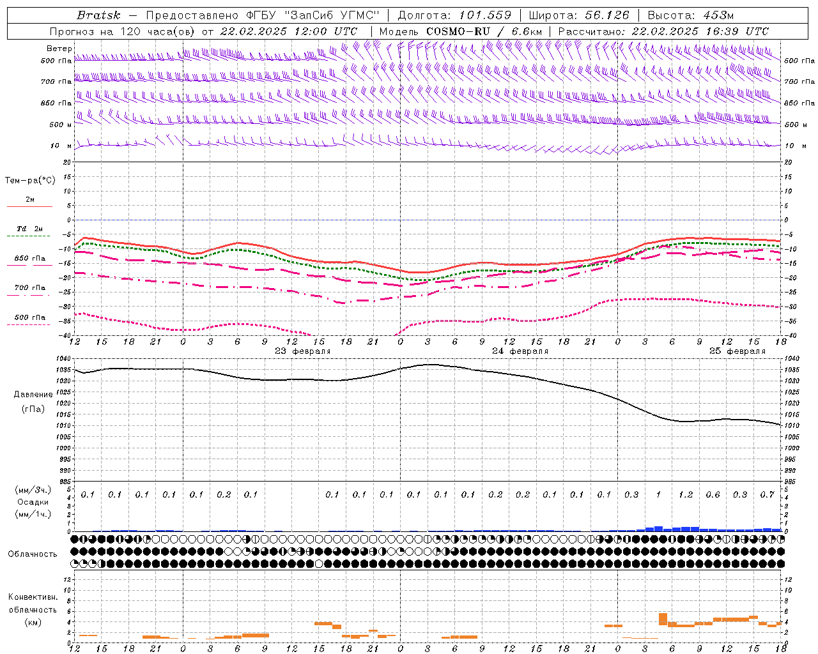Click the 'Ветер' wind panel label
818x654 pixels.
[x=59, y=49]
